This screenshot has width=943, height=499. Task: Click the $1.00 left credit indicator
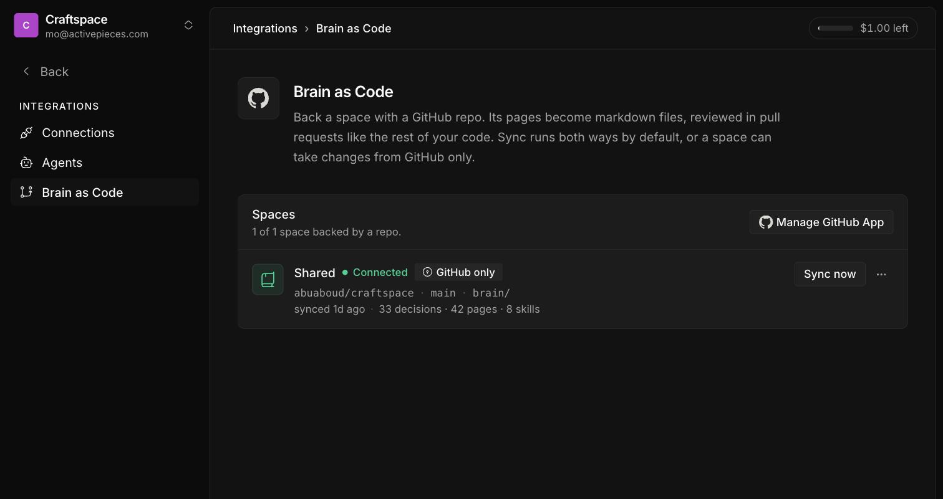(863, 28)
